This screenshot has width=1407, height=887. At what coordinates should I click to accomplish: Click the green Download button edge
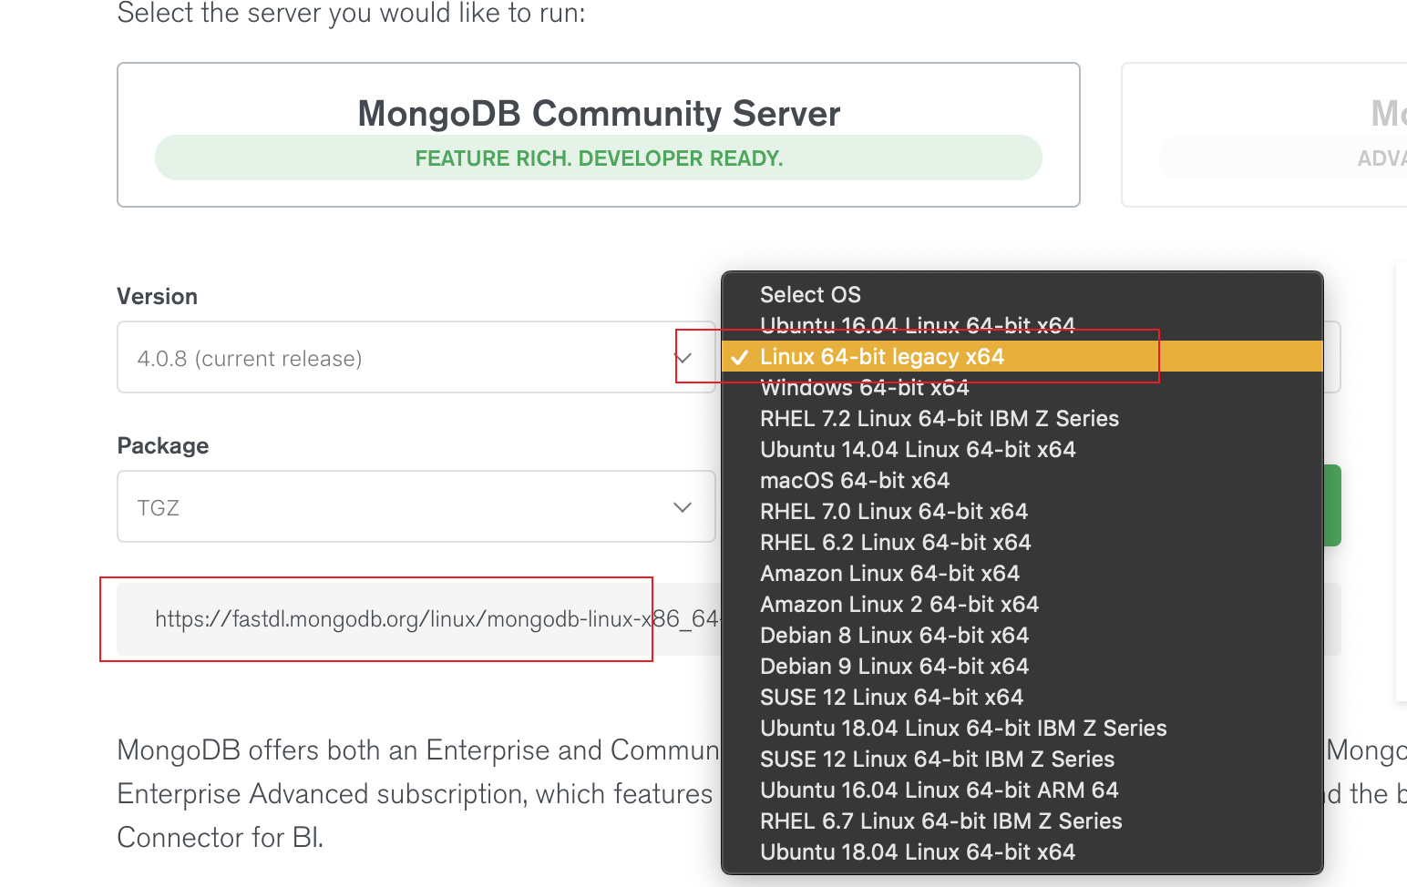click(1331, 505)
